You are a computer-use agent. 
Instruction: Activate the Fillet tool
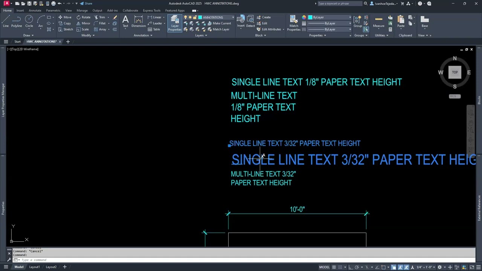pyautogui.click(x=100, y=23)
